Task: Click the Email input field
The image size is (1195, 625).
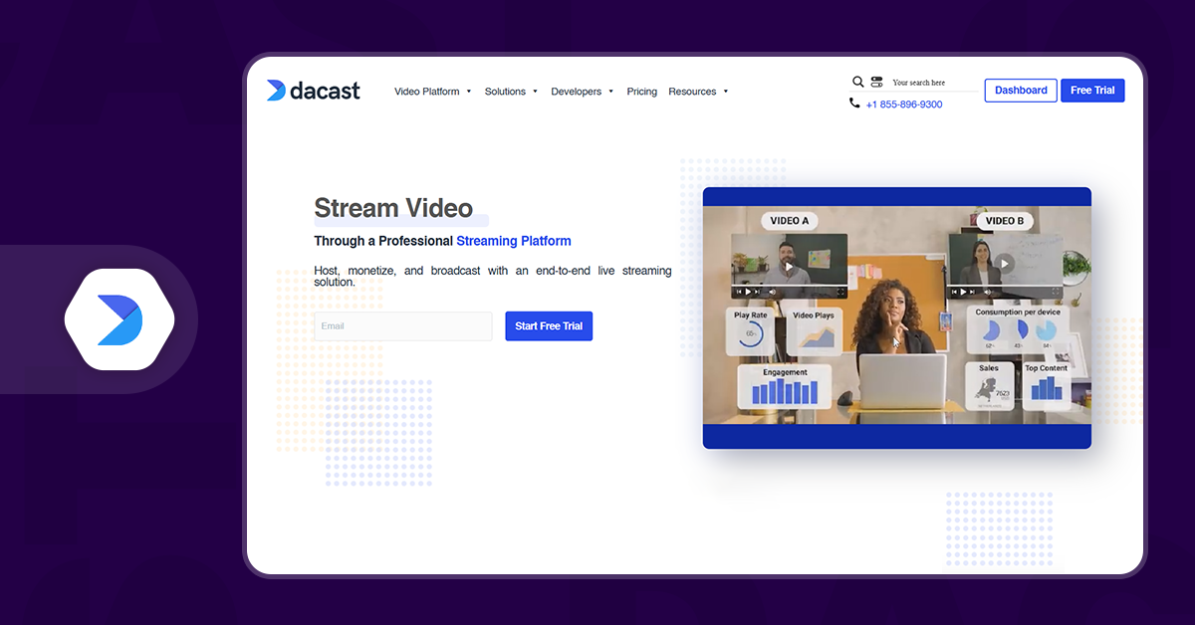Action: [402, 326]
